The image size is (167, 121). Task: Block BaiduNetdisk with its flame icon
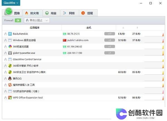coord(6,34)
